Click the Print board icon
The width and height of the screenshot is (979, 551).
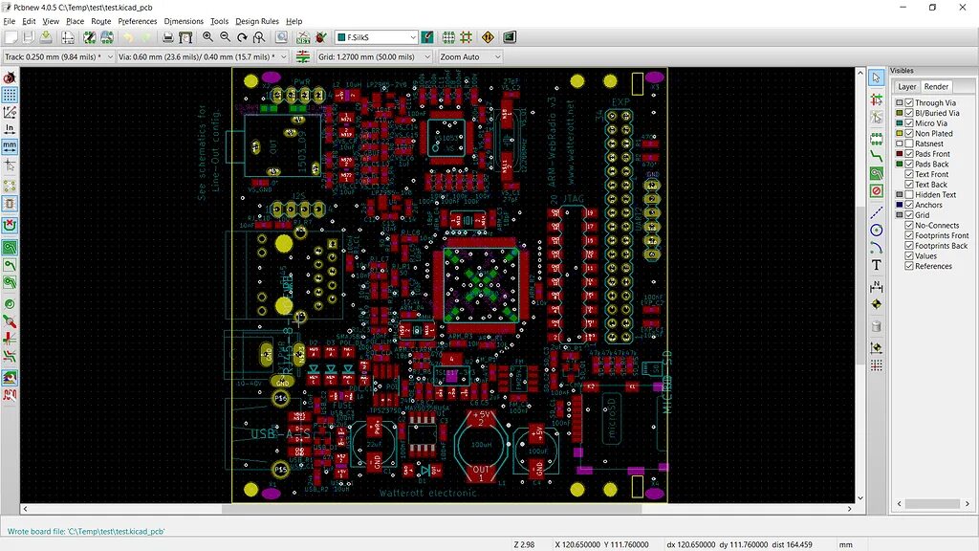click(x=168, y=37)
